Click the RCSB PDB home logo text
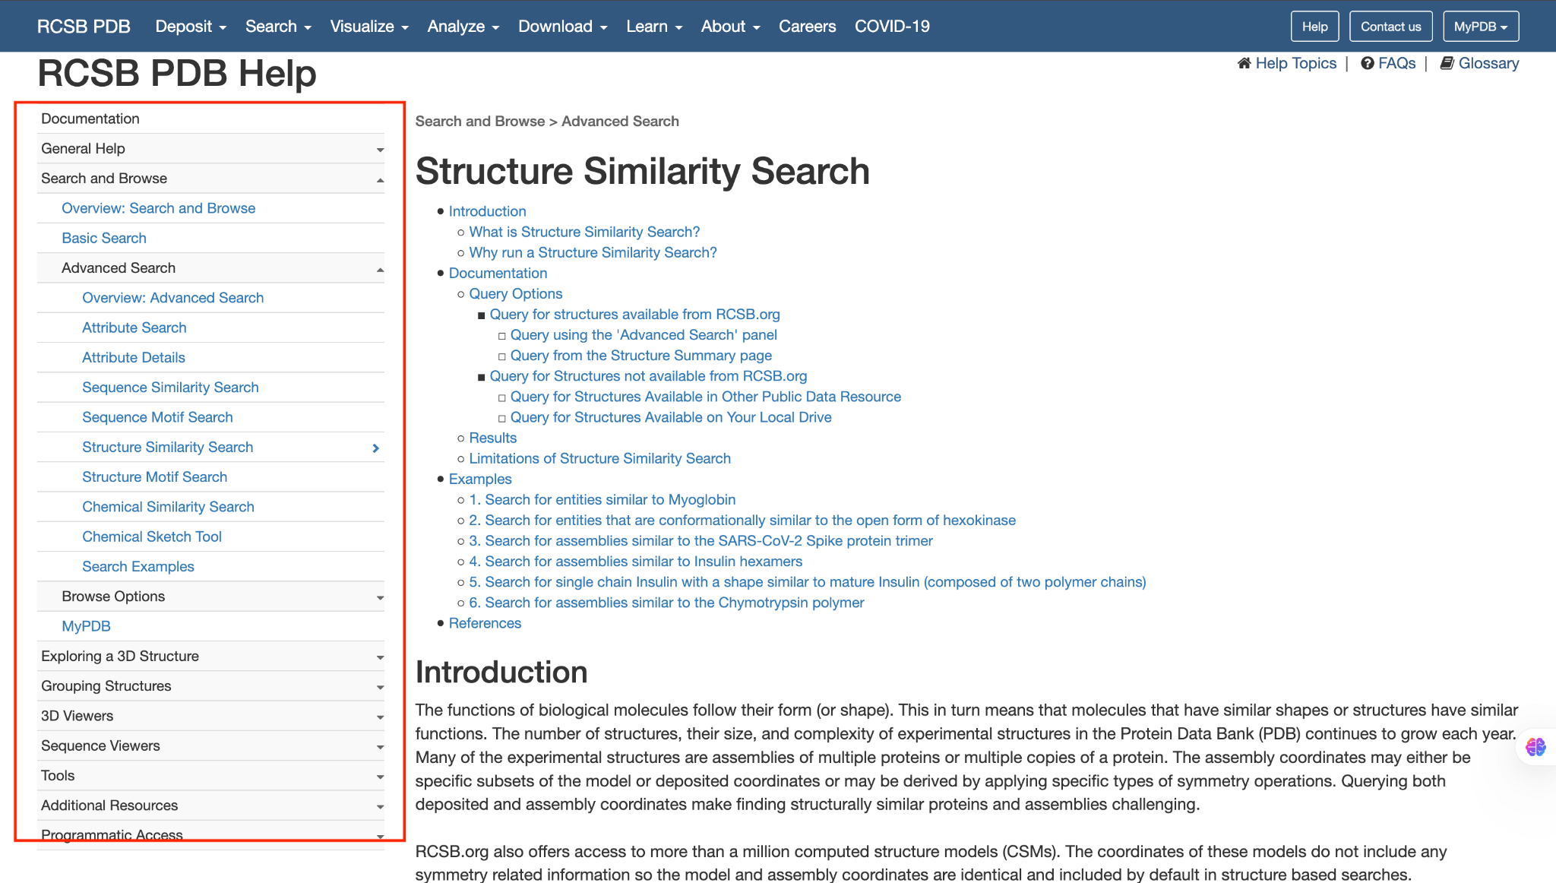1556x883 pixels. point(84,27)
